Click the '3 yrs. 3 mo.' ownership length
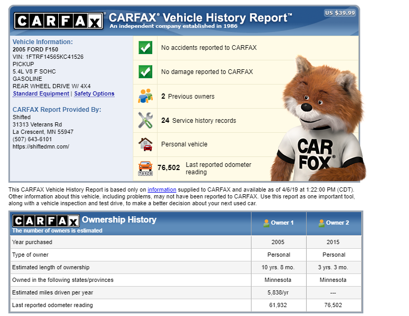Viewport: 409px width, 316px height. click(333, 268)
